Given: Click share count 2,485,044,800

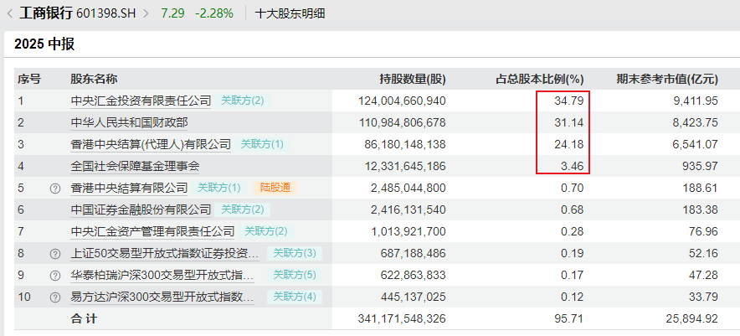Looking at the screenshot, I should click(x=409, y=188).
